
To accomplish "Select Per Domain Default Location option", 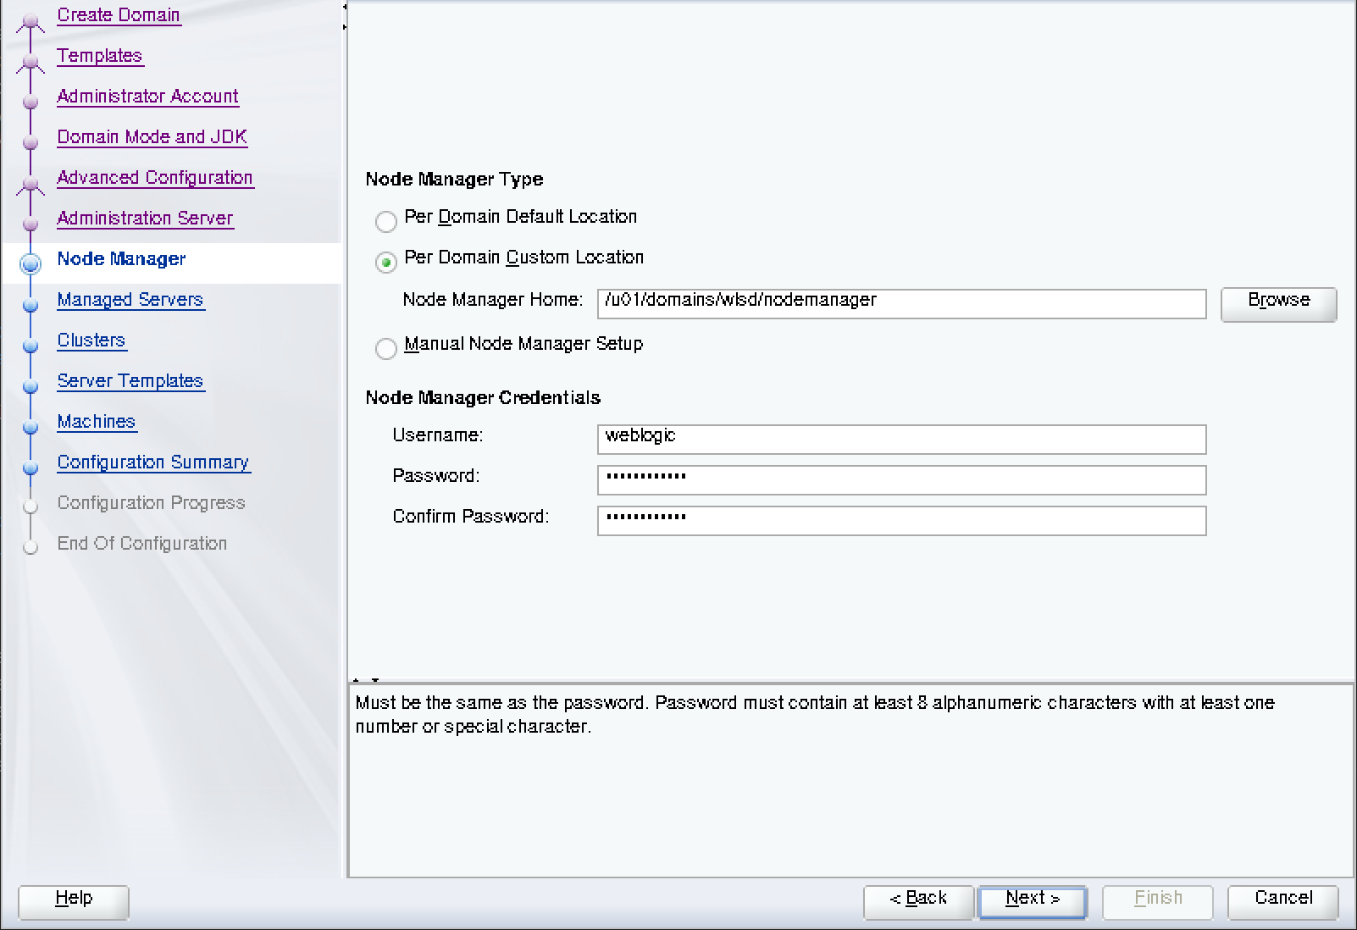I will point(386,221).
